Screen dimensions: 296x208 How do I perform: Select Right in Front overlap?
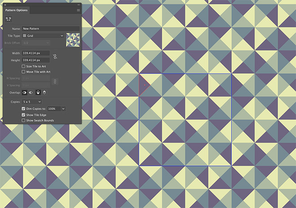pyautogui.click(x=31, y=93)
